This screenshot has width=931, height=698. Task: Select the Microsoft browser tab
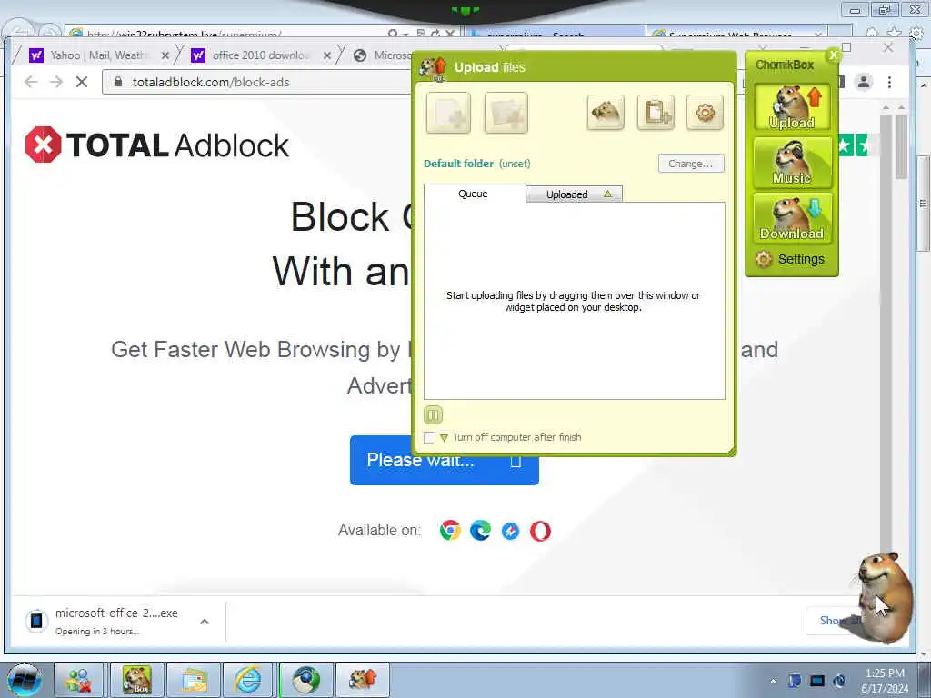coord(383,55)
